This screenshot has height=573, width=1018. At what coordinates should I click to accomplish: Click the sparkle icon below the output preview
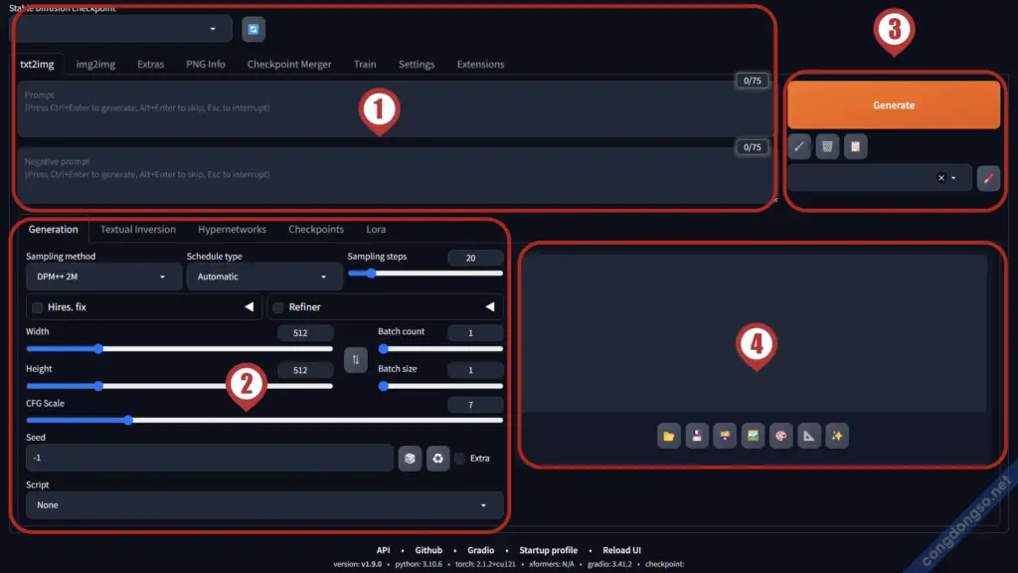837,436
